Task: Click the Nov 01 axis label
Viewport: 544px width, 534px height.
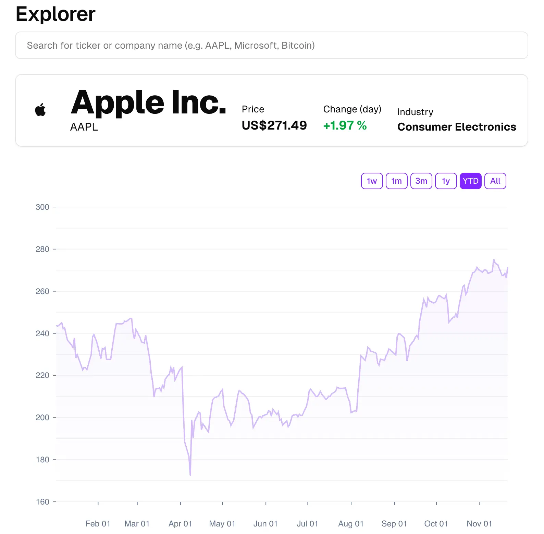Action: 479,524
